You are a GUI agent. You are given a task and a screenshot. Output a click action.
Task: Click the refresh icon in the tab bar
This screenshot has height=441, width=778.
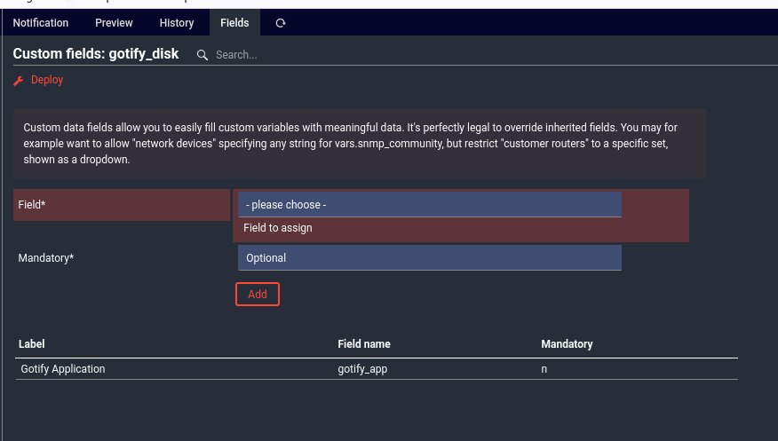tap(281, 23)
